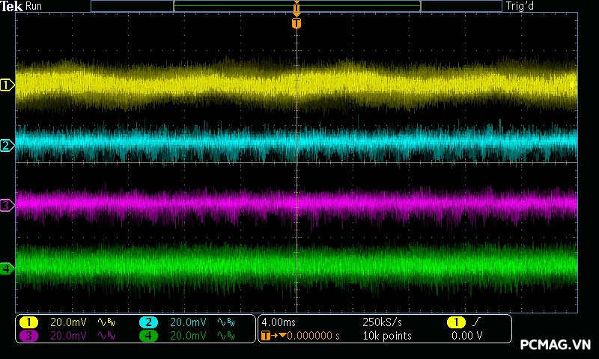Click the 0.00 V trigger level readout
This screenshot has height=359, width=599.
tap(466, 336)
